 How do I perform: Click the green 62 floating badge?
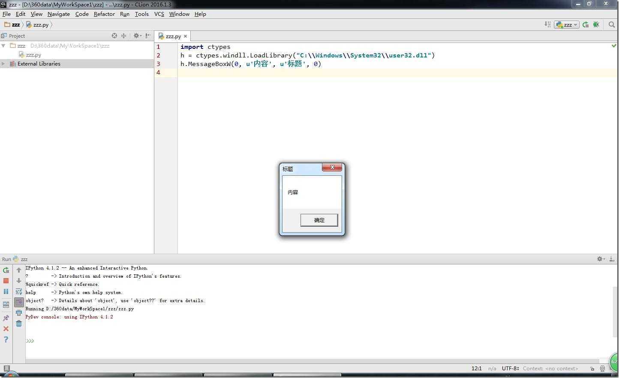pos(615,363)
